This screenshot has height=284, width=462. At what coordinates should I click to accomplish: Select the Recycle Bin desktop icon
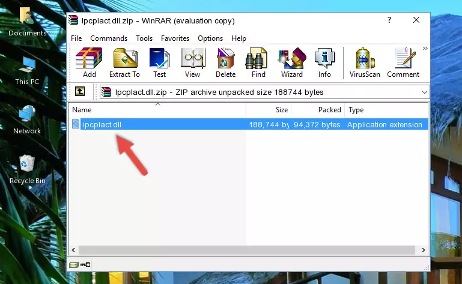pyautogui.click(x=28, y=170)
